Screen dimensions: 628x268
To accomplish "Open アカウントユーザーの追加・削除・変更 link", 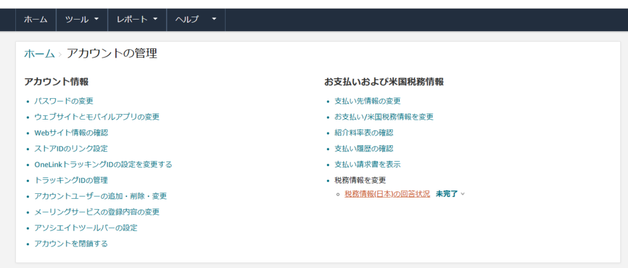I will pos(101,196).
